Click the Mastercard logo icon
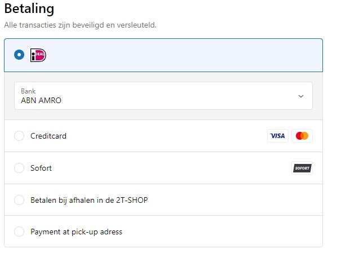This screenshot has width=341, height=262. pos(302,136)
